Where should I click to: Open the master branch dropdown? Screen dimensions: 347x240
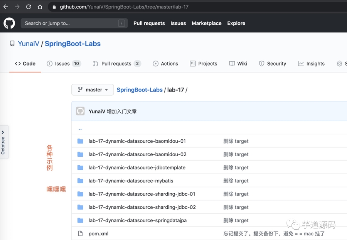pos(93,90)
